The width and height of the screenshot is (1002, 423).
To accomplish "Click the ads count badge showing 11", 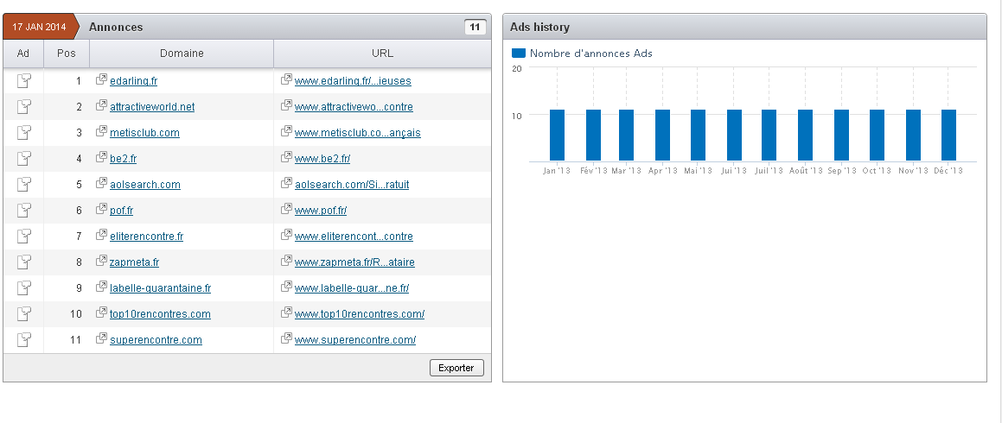I will [x=475, y=27].
